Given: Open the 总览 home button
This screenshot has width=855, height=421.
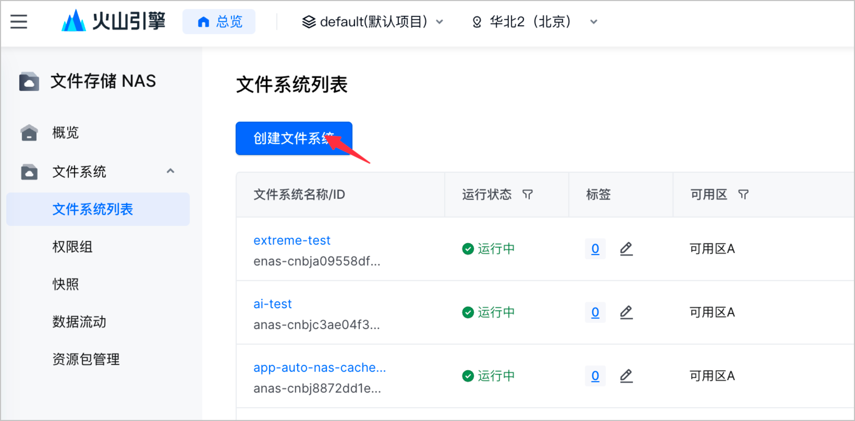Looking at the screenshot, I should point(219,22).
